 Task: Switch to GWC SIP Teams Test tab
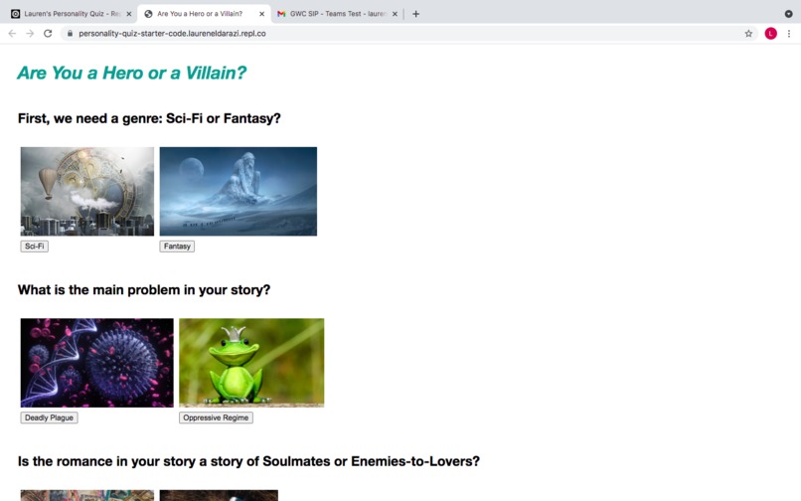click(x=337, y=14)
